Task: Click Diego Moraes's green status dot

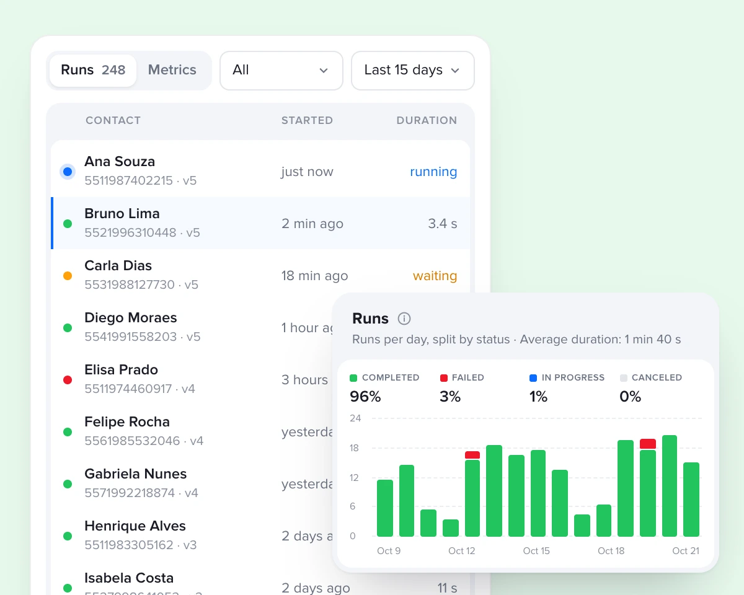Action: pos(68,328)
